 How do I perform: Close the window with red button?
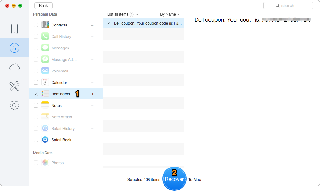7,6
